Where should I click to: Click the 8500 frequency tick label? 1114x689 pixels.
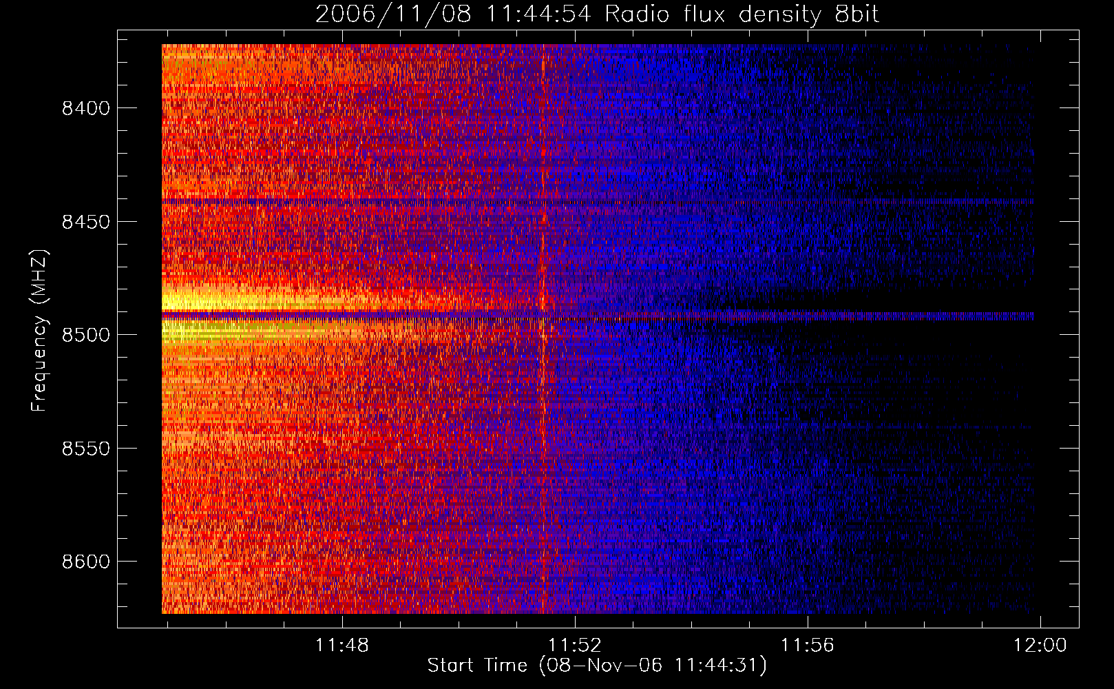click(85, 335)
